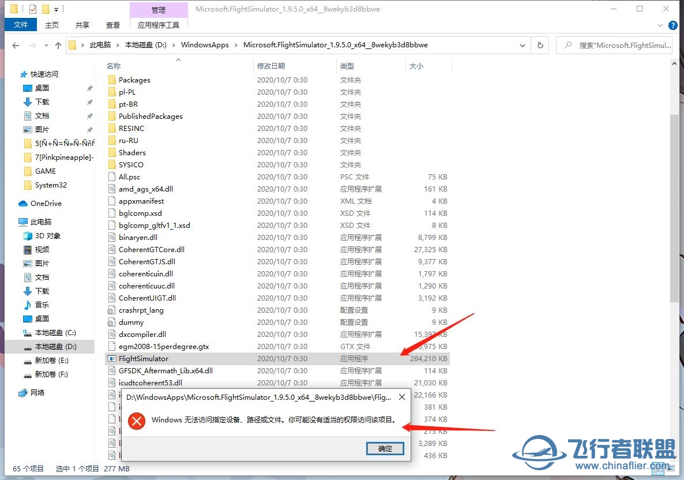Select the CoherentGTCore.dll file icon
The height and width of the screenshot is (480, 684).
(x=112, y=250)
